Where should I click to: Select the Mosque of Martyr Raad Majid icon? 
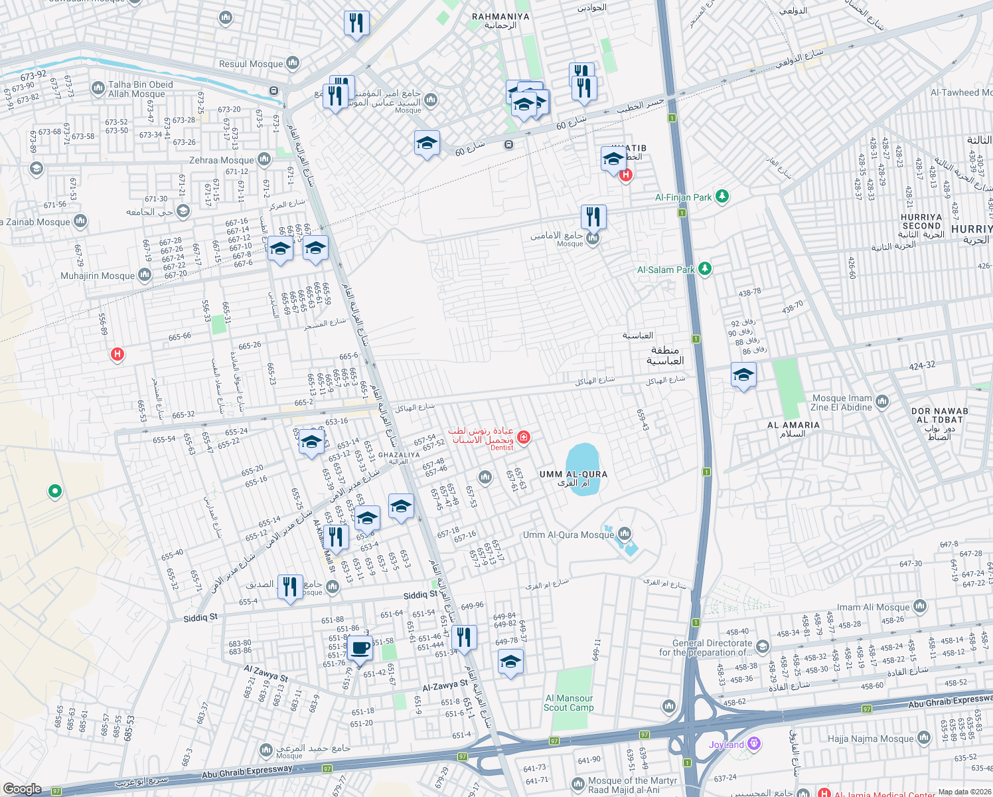click(x=577, y=784)
